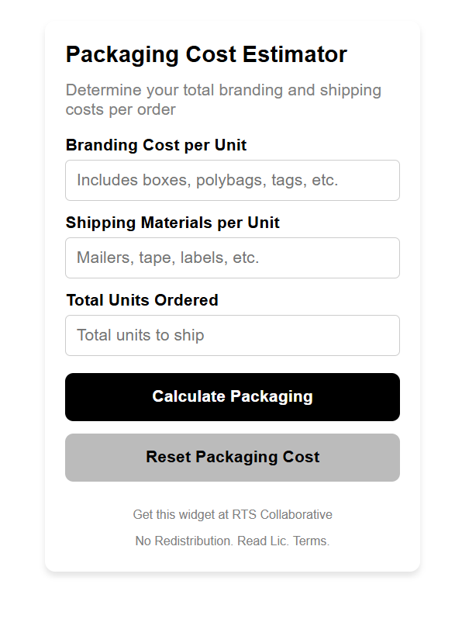The image size is (462, 636).
Task: Click the Packaging Cost Estimator title
Action: click(206, 54)
